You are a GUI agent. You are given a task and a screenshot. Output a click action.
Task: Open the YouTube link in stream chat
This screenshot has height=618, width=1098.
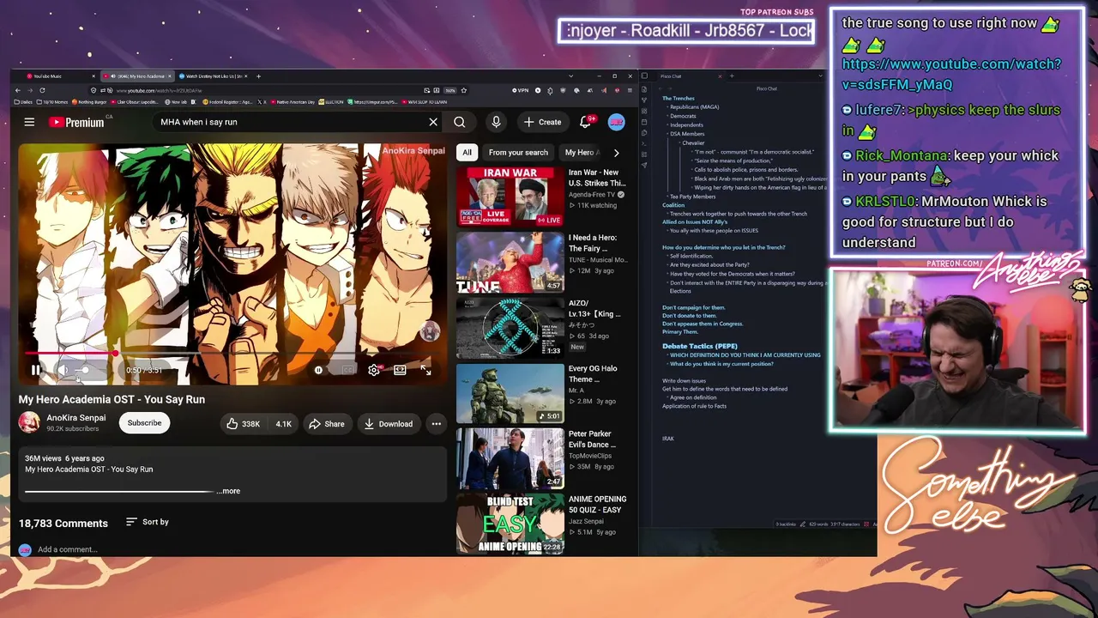[x=951, y=75]
